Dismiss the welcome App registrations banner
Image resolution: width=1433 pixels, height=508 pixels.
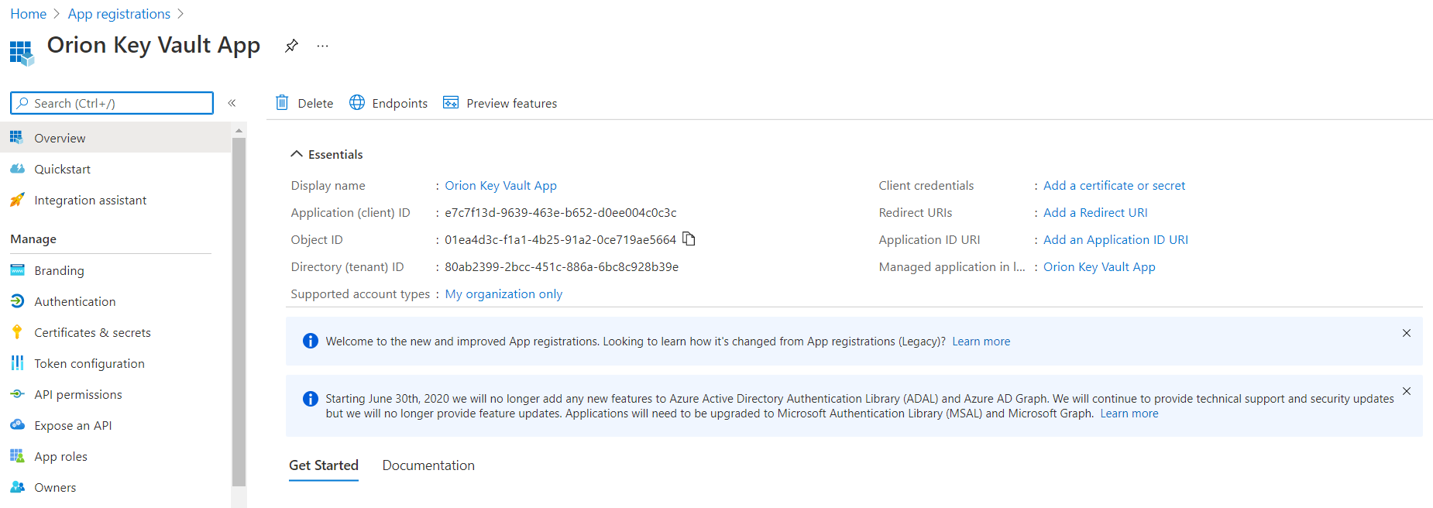[x=1407, y=333]
